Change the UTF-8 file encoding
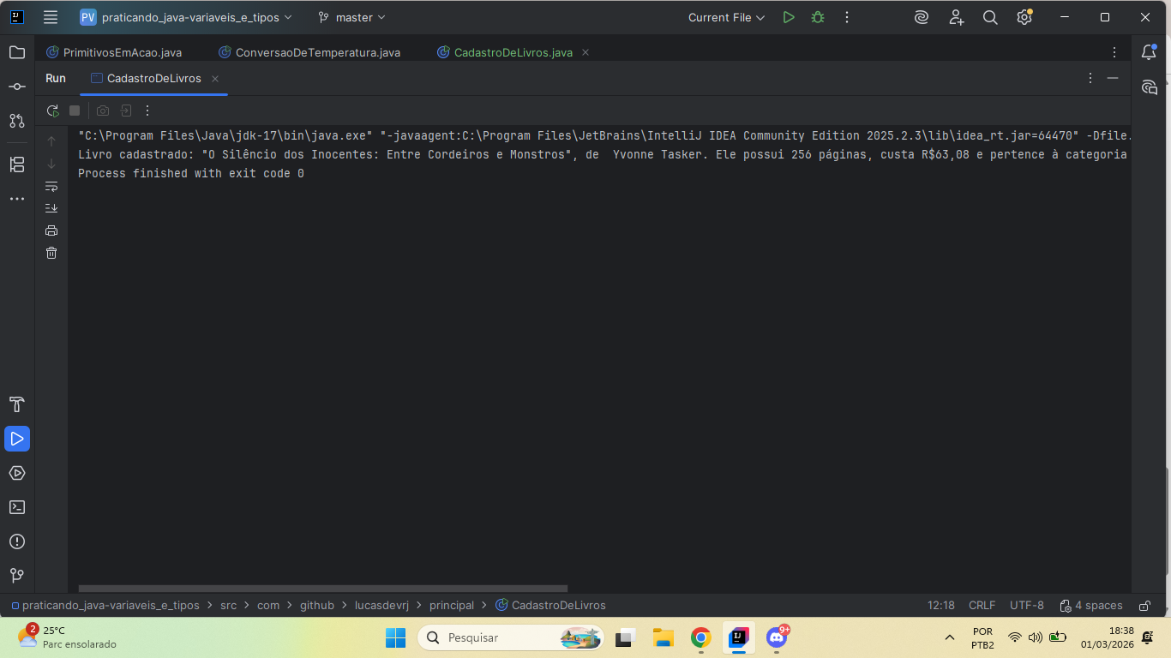1171x658 pixels. point(1027,606)
